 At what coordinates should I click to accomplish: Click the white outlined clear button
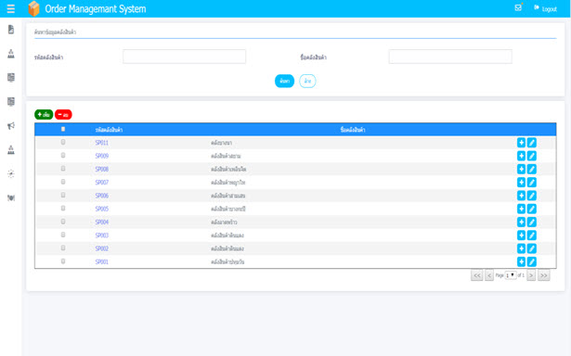(307, 81)
